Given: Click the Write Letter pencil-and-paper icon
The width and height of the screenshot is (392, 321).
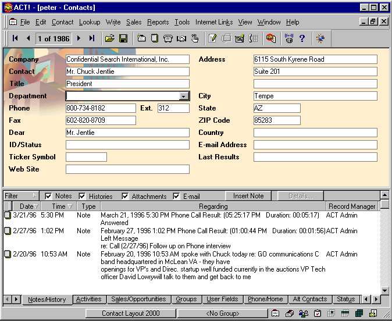Looking at the screenshot, I should coord(212,38).
